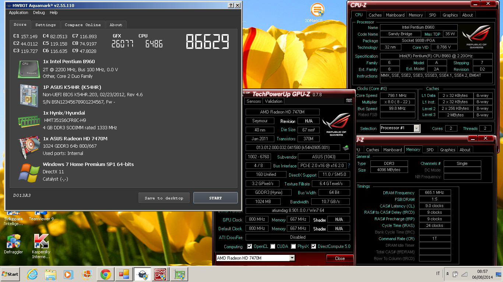503x282 pixels.
Task: Switch to the Compare Online tab
Action: tap(83, 25)
